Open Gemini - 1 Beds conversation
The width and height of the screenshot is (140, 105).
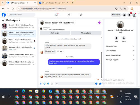pyautogui.click(x=18, y=26)
